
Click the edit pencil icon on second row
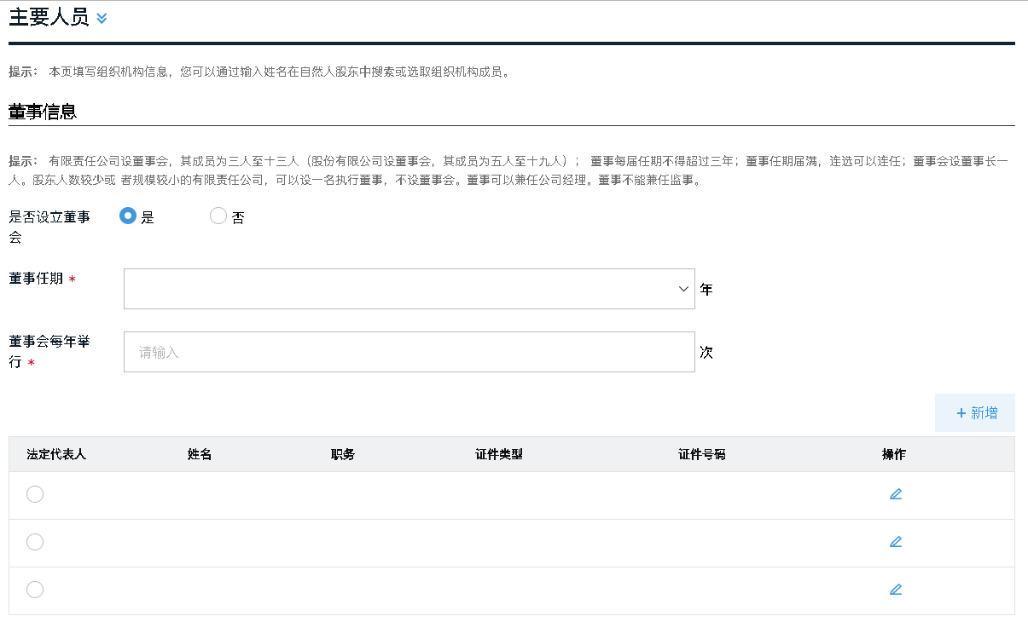[x=896, y=541]
